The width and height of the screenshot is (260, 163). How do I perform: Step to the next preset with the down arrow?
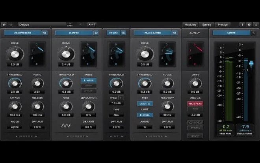coord(70,26)
